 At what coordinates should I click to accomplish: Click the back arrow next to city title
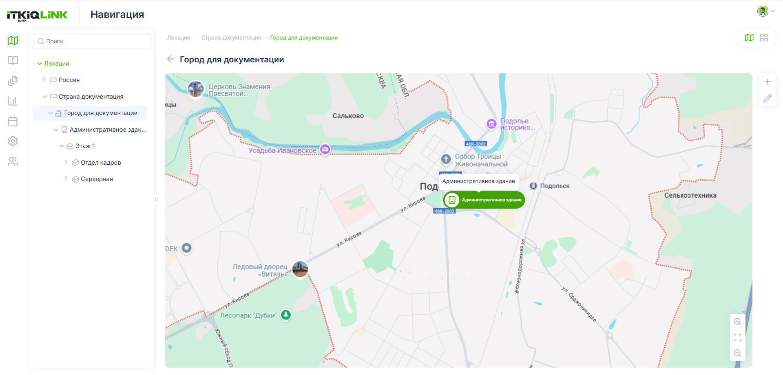(x=170, y=59)
